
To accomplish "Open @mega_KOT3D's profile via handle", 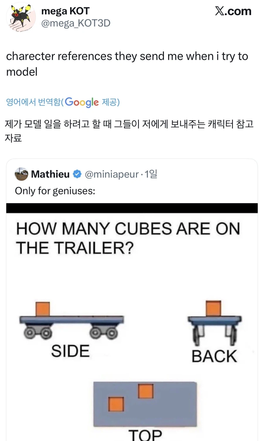I will coord(76,23).
